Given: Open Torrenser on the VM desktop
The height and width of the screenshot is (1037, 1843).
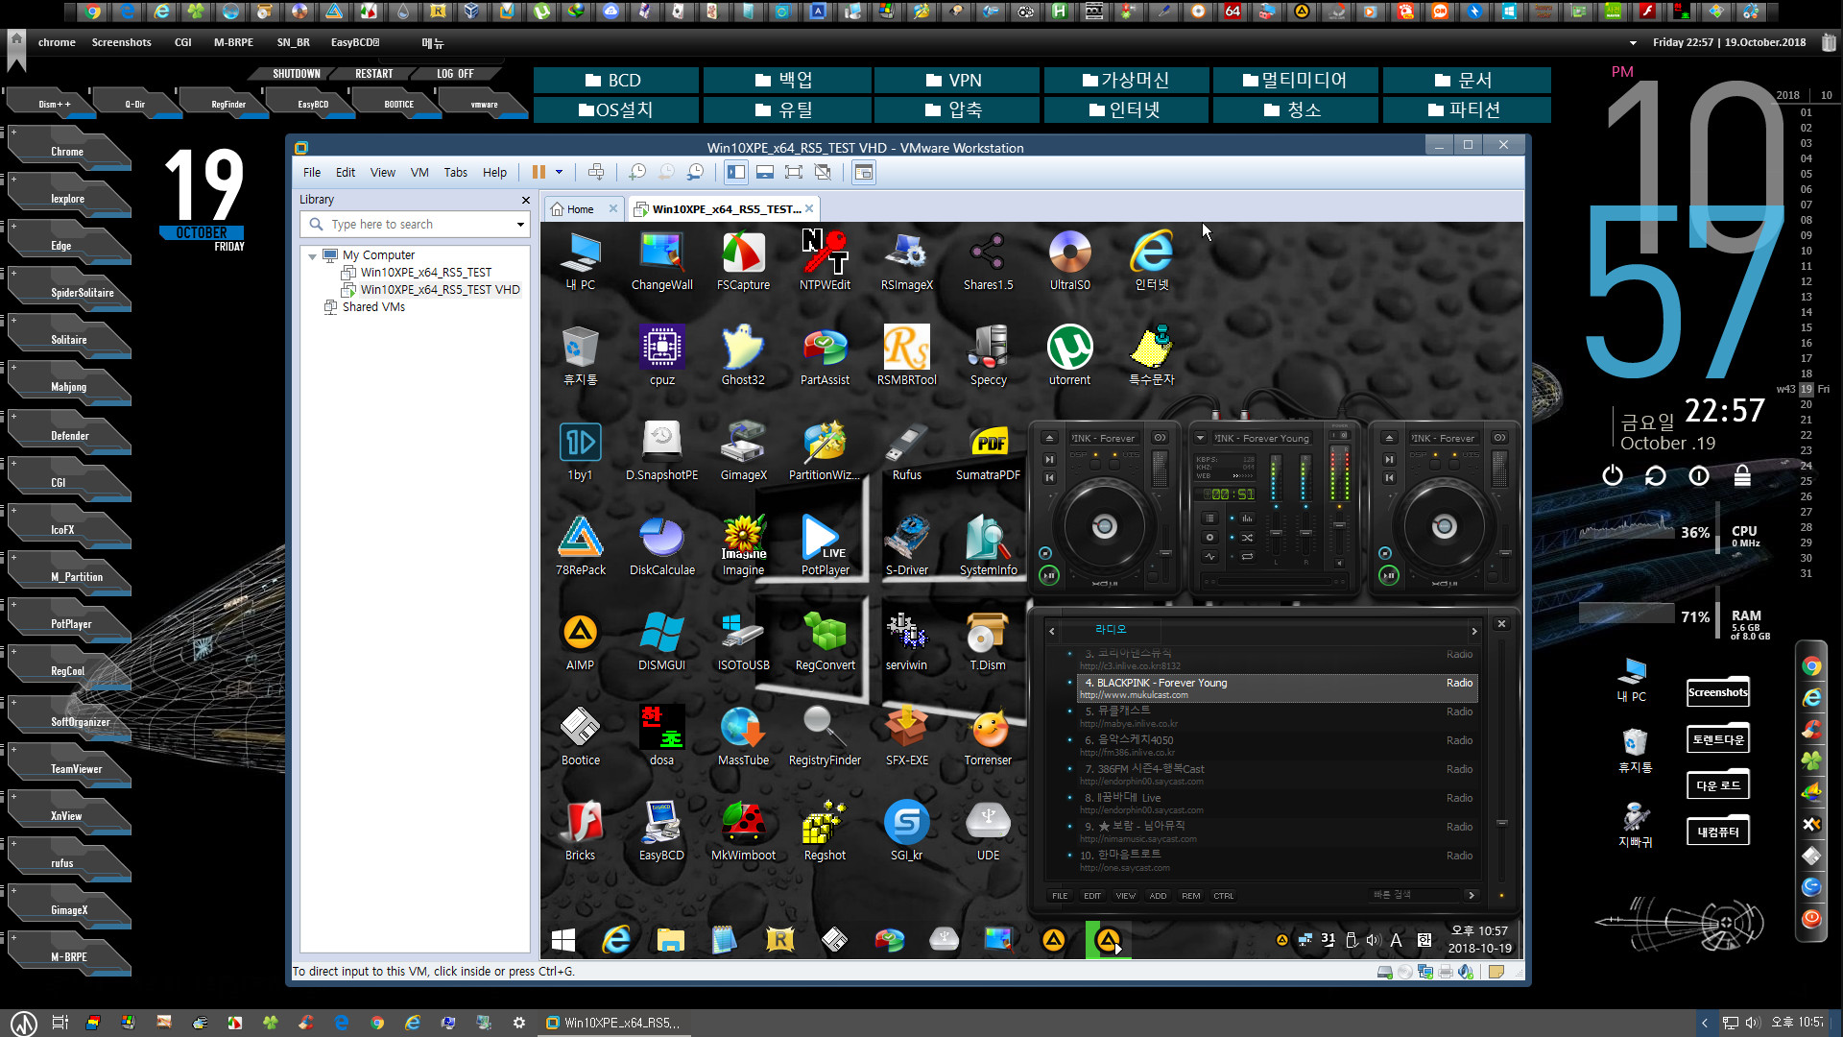Looking at the screenshot, I should tap(988, 736).
